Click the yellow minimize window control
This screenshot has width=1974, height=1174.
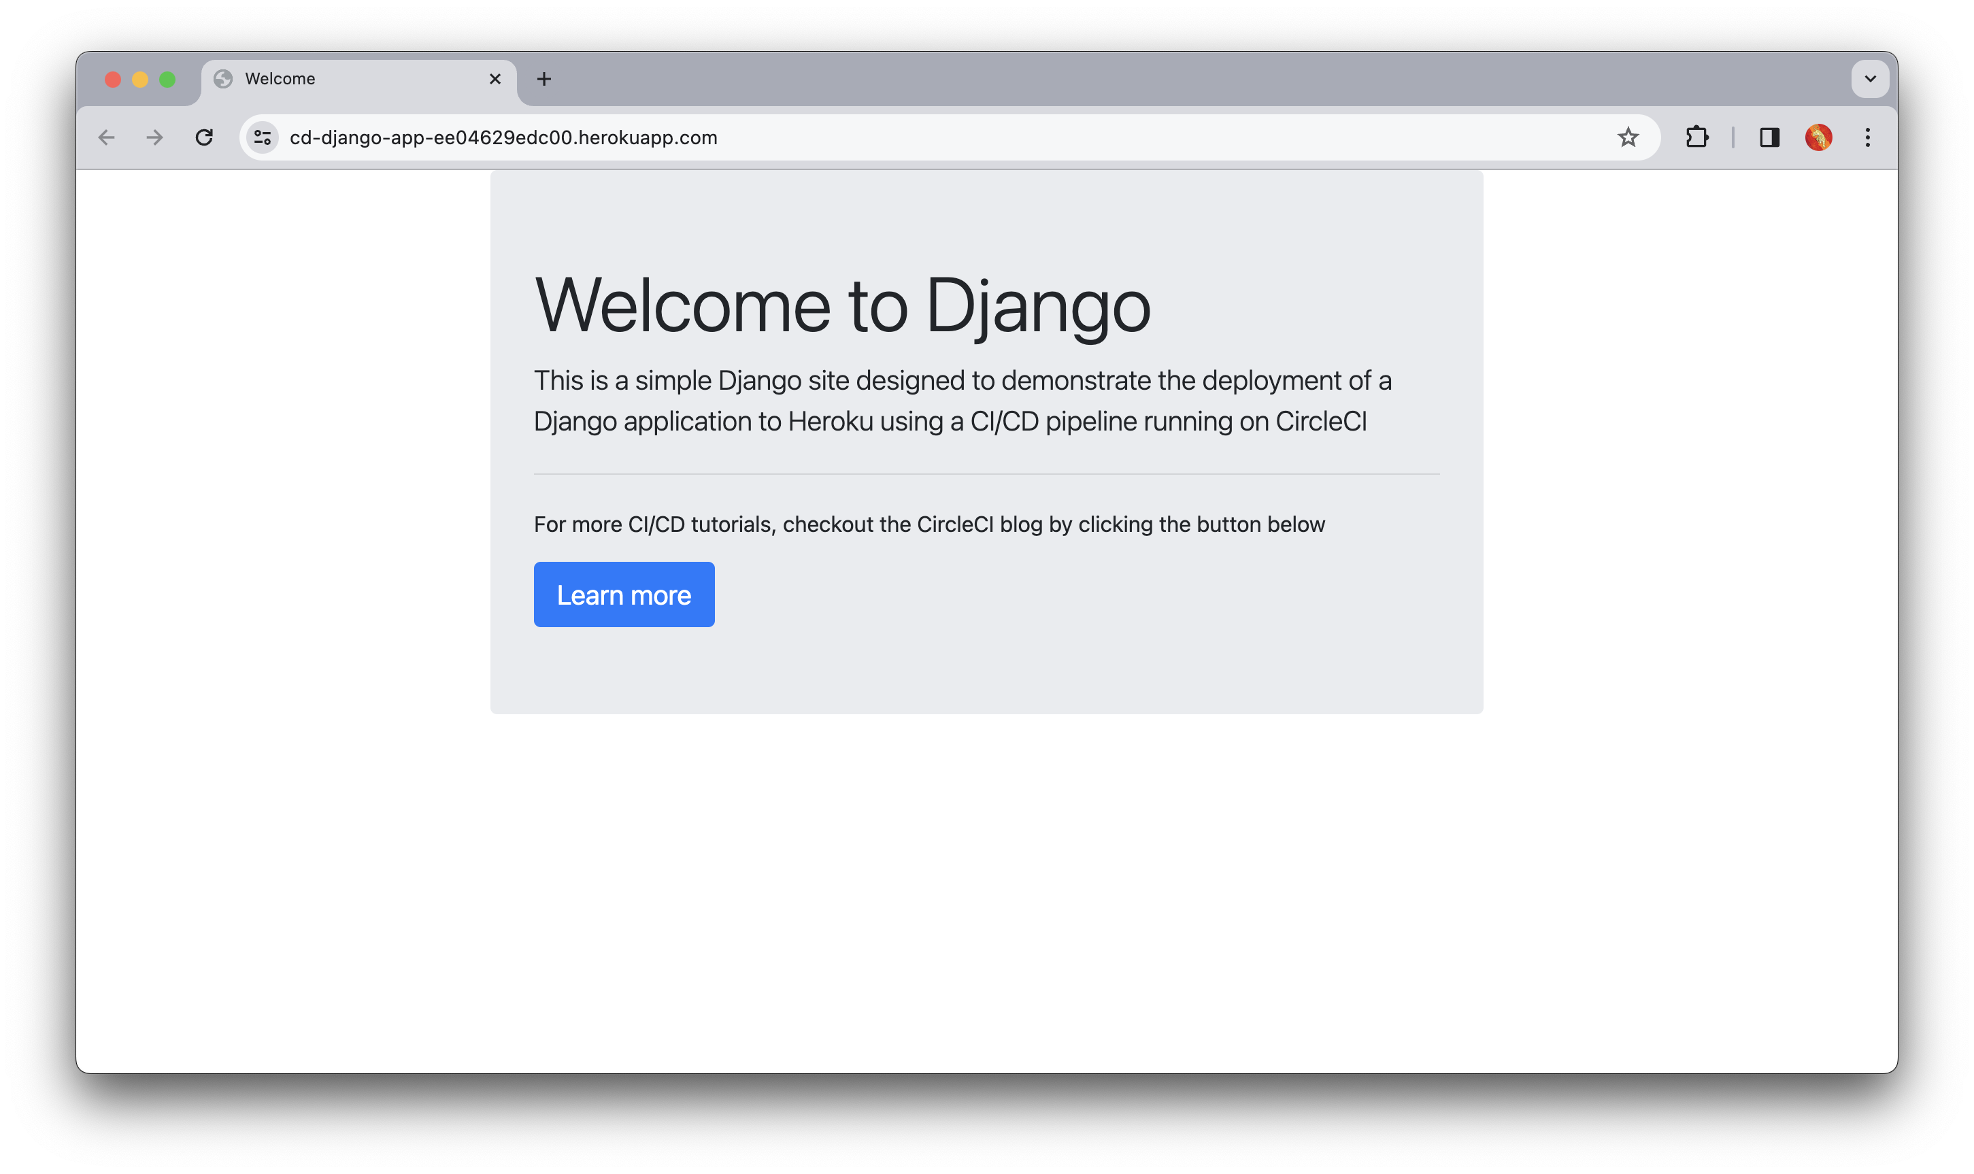(x=140, y=78)
